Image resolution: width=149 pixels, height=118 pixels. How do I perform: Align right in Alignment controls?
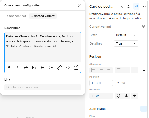pyautogui.click(x=109, y=70)
